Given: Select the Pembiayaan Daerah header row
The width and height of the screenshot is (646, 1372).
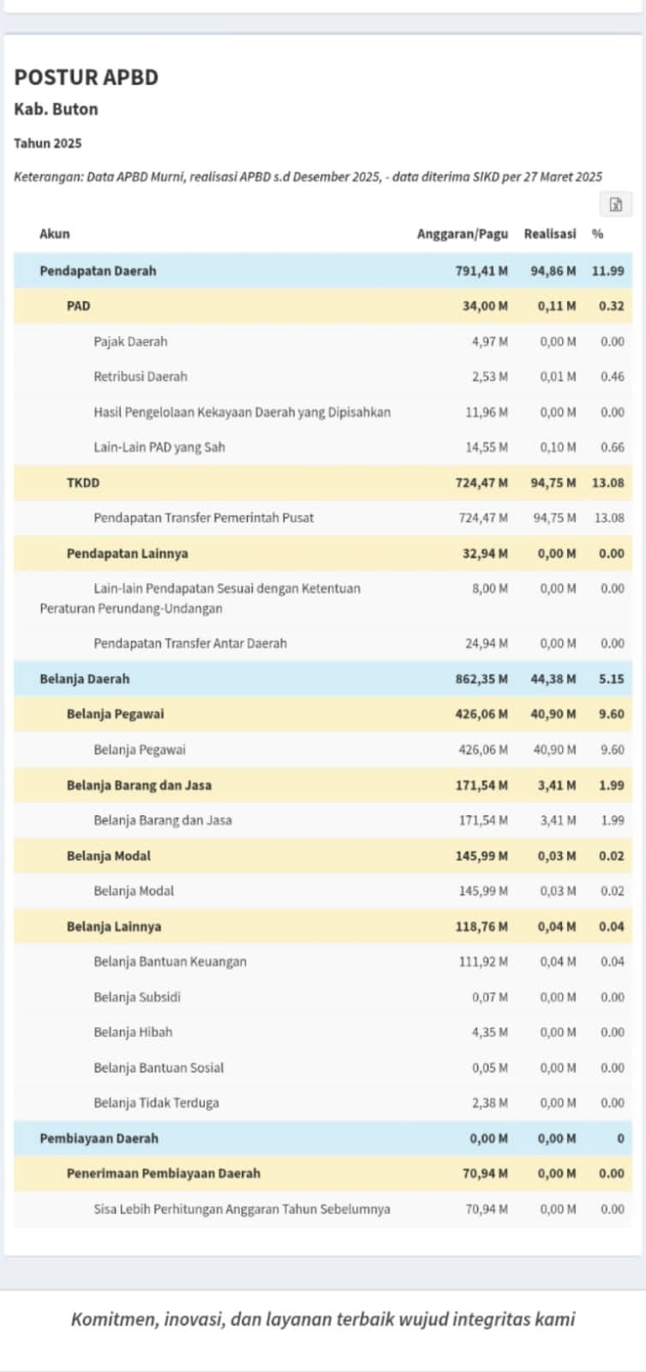Looking at the screenshot, I should click(x=99, y=1139).
